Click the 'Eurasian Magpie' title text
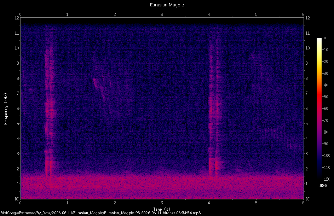Viewport: 334px width, 216px height. 167,5
